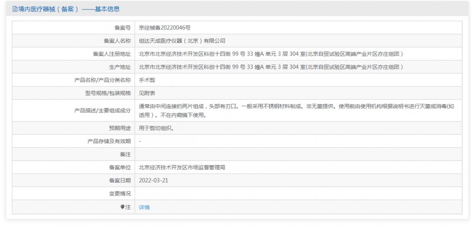
Task: Click the 预期用途 label
Action: point(120,128)
